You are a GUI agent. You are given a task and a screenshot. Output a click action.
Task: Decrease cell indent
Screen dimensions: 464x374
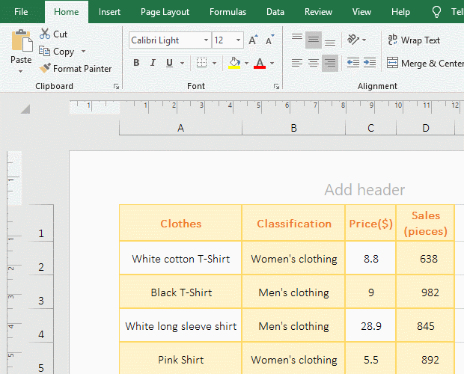click(353, 63)
